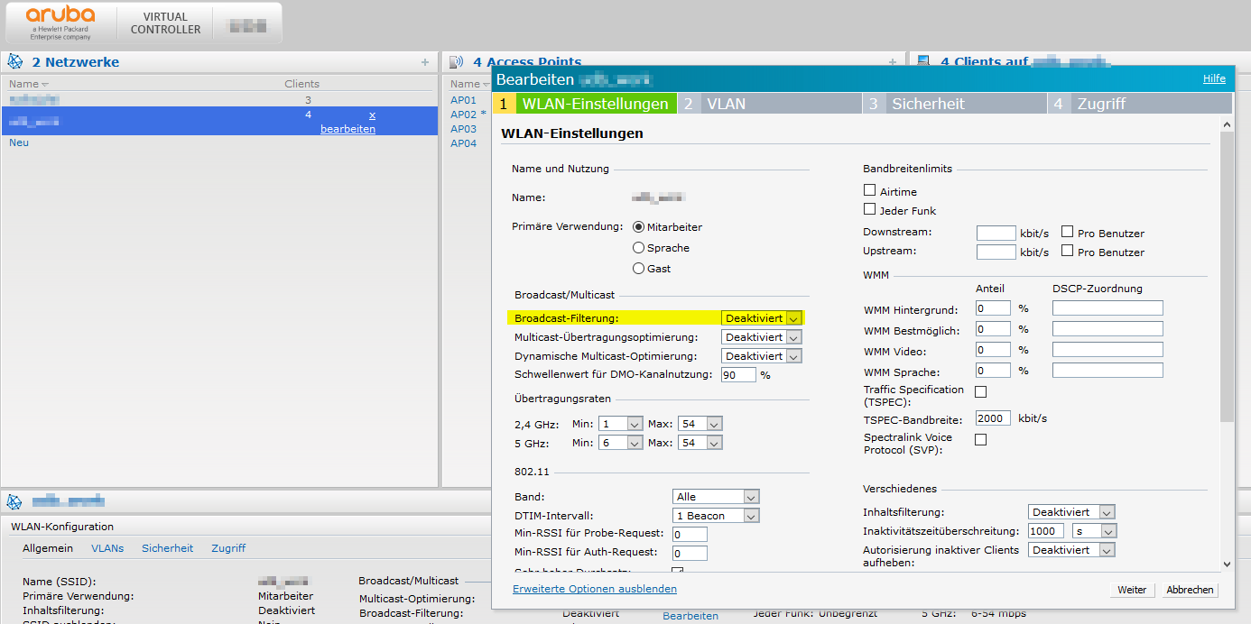1251x624 pixels.
Task: Add a new network with the plus icon
Action: tap(425, 62)
